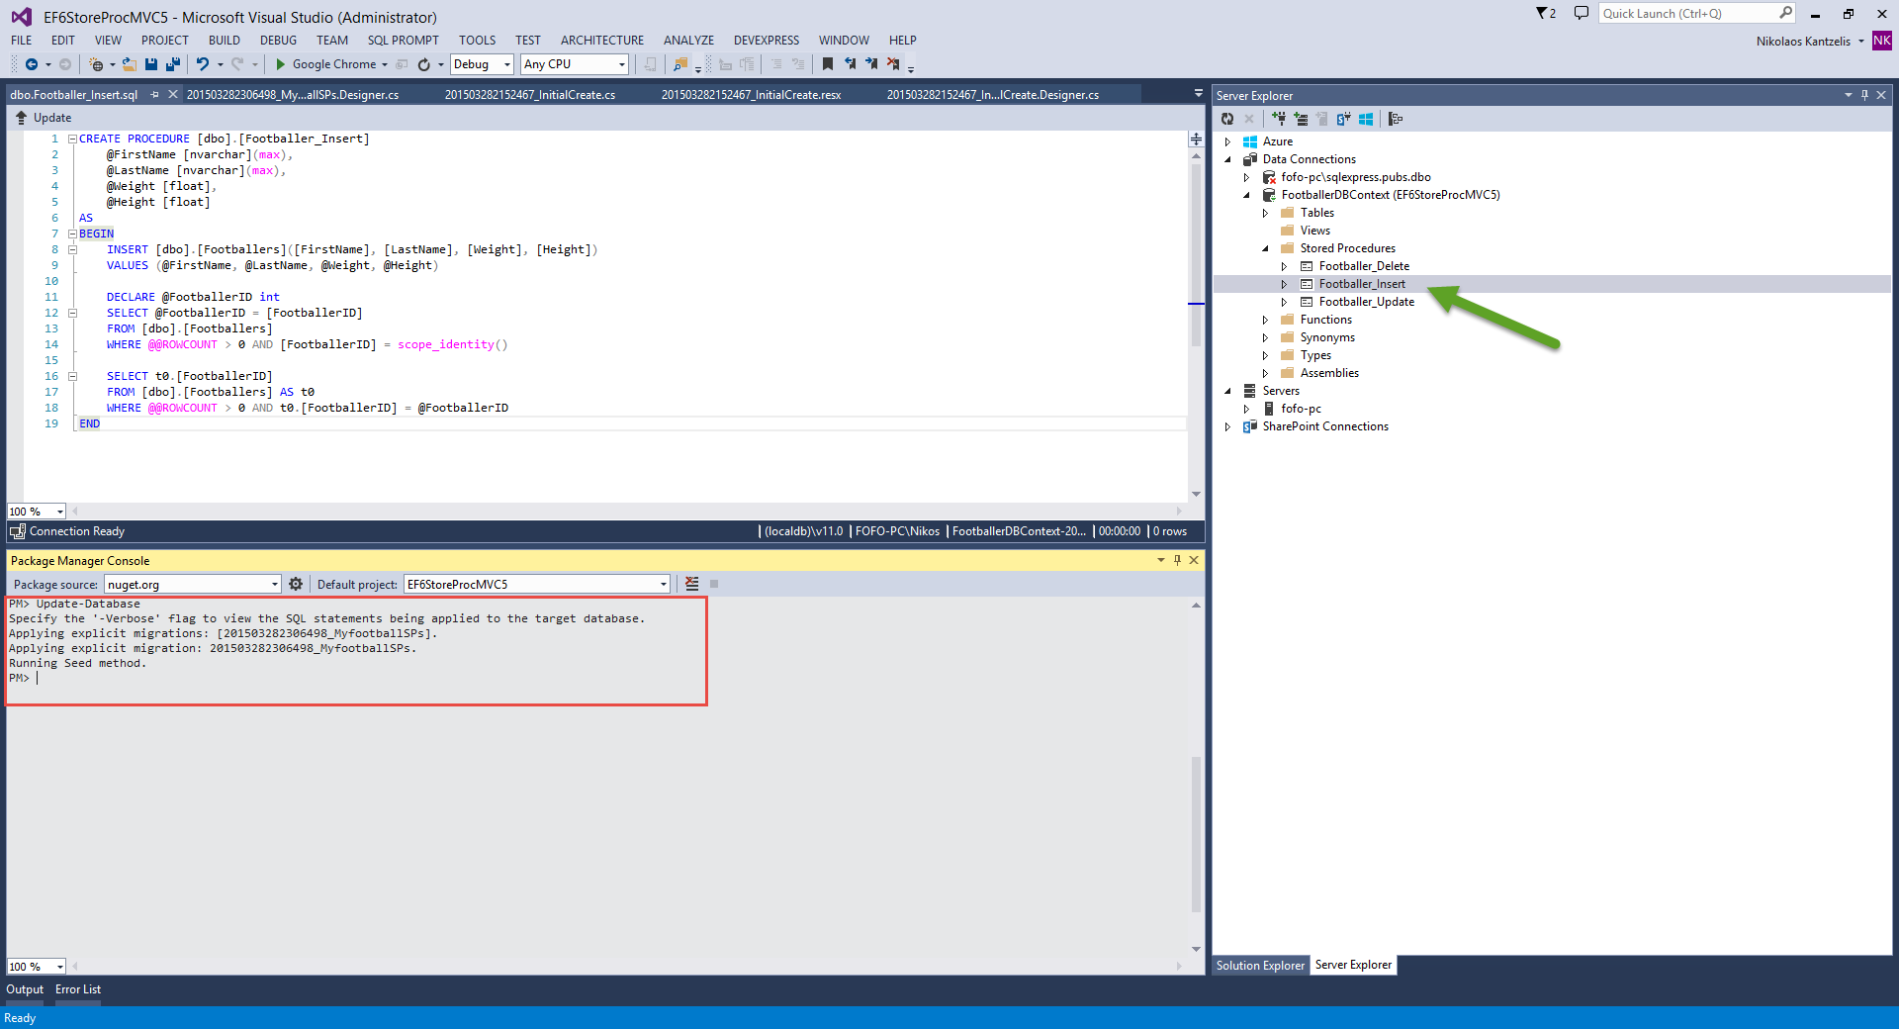The image size is (1899, 1029).
Task: Click the New Project toolbar icon
Action: 96,64
